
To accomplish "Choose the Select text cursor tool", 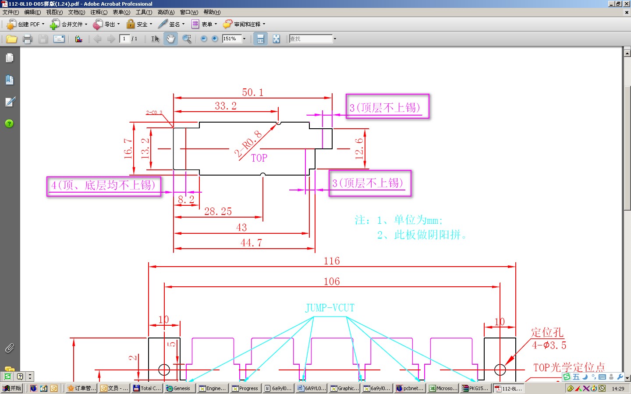I will pos(155,39).
